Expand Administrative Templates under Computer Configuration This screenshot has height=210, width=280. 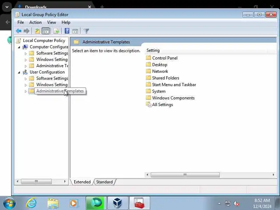[26, 66]
